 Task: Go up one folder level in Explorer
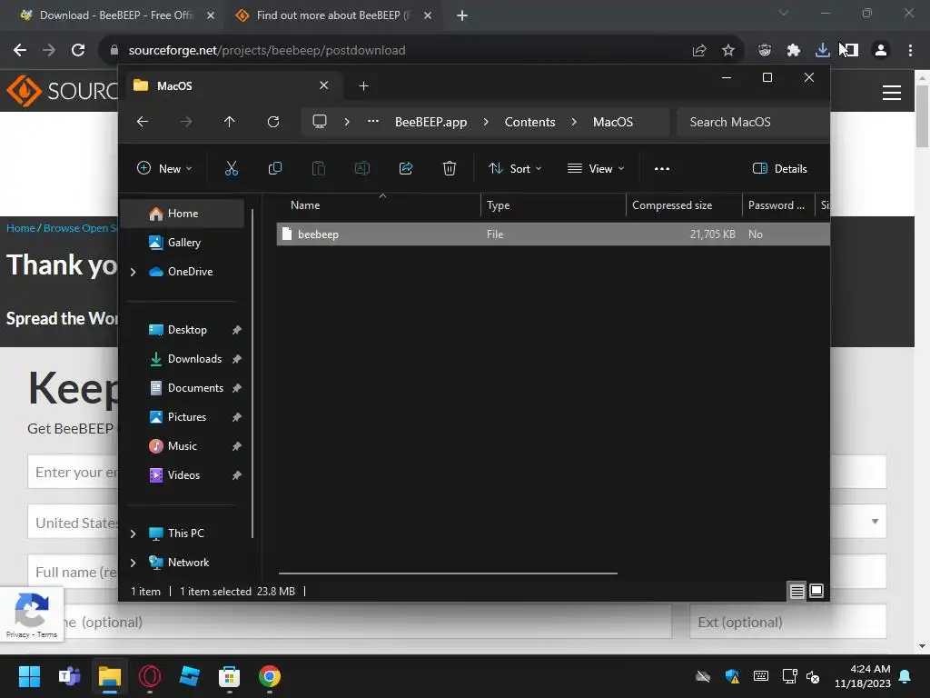pos(230,122)
